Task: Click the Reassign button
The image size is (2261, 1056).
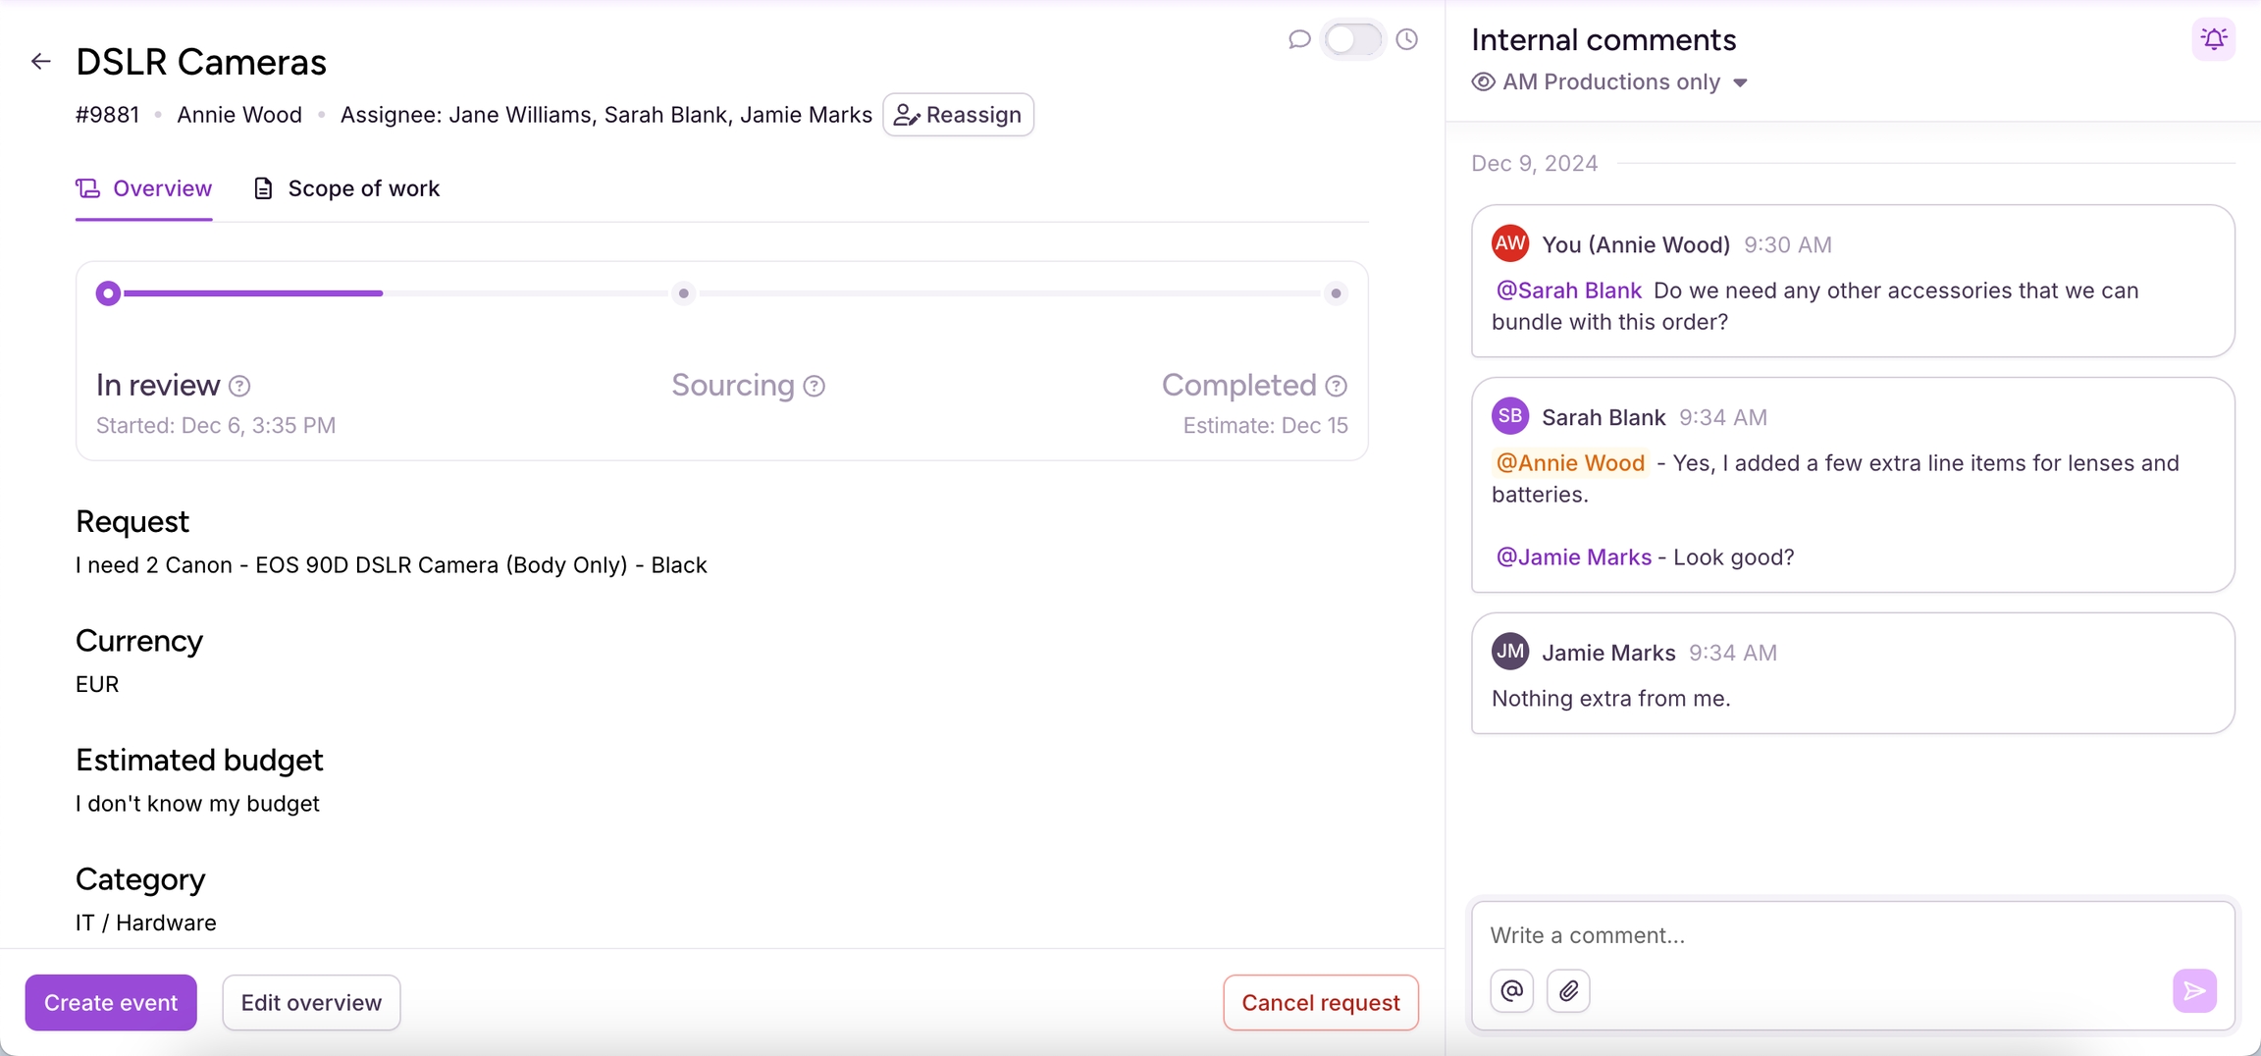Action: click(x=958, y=115)
